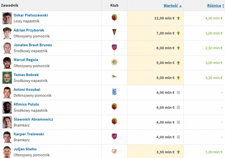225x158 pixels.
Task: Click Adrian Przyborek's club crest icon
Action: click(x=114, y=33)
